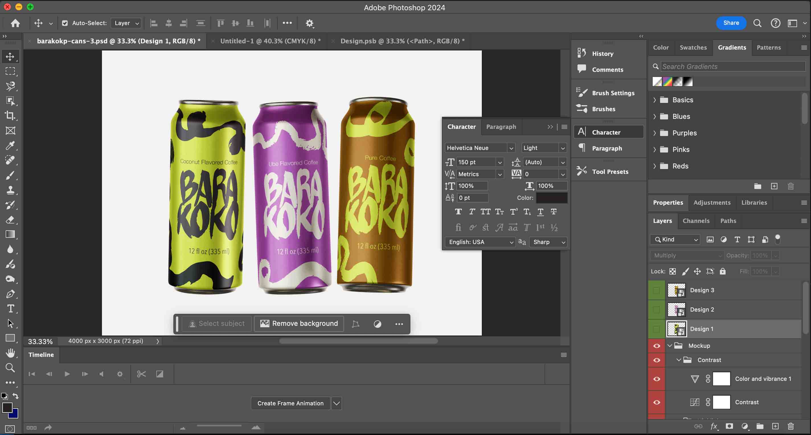Select the Crop tool

[10, 116]
